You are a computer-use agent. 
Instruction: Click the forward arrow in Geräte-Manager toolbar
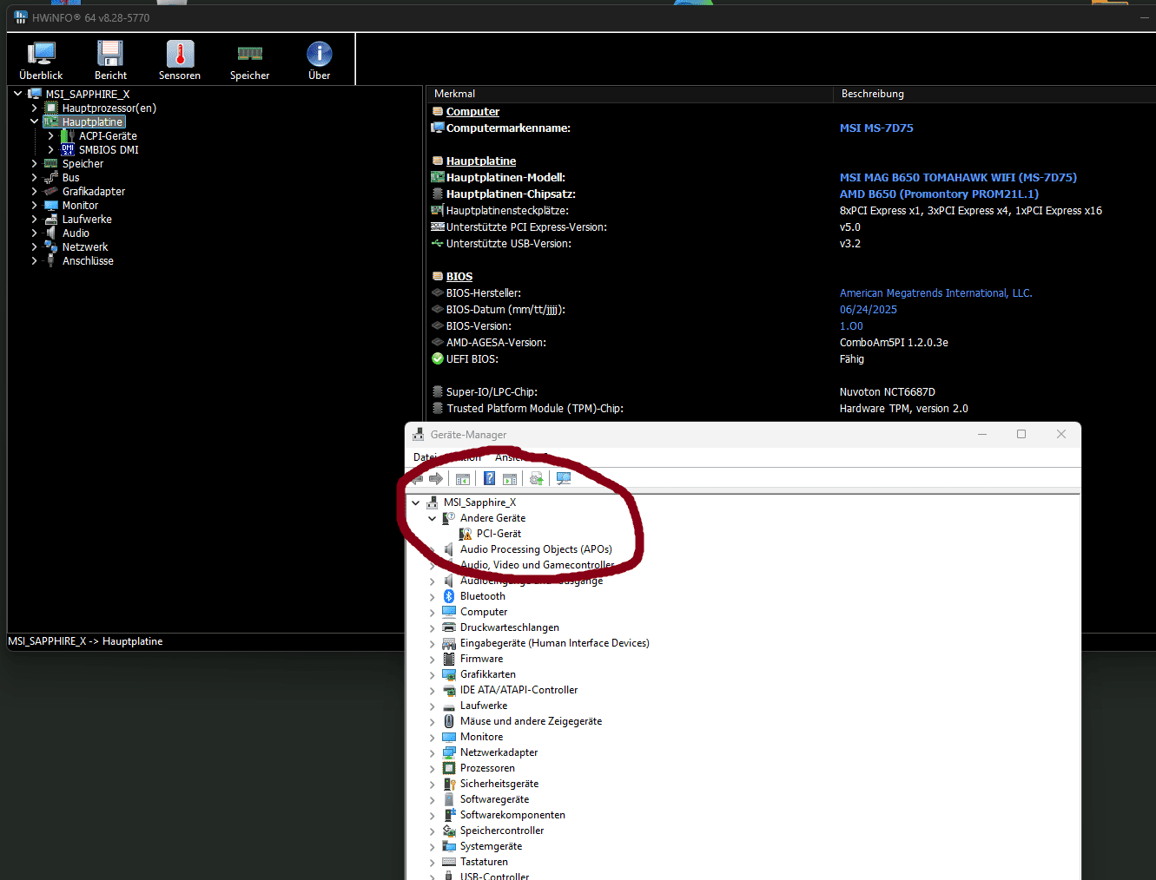pos(436,479)
